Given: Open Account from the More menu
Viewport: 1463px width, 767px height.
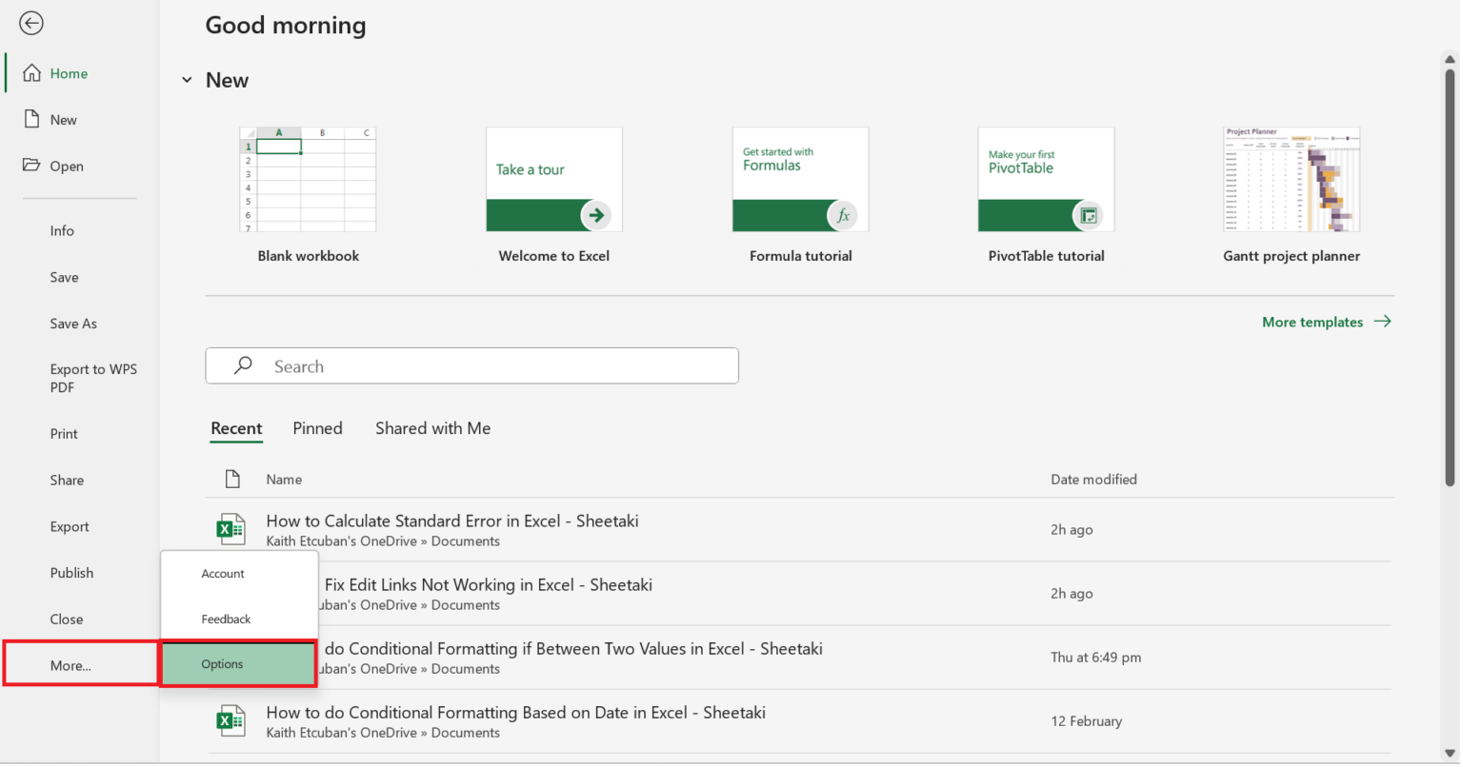Looking at the screenshot, I should (x=222, y=573).
